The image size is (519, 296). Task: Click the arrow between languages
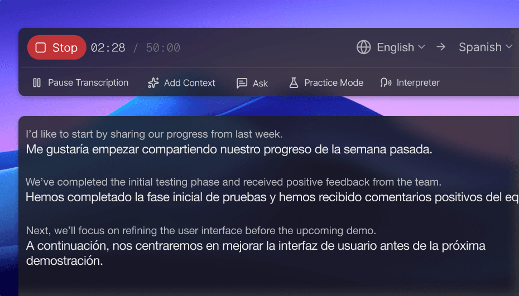pyautogui.click(x=441, y=47)
